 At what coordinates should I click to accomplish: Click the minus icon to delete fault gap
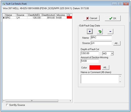click(110, 32)
